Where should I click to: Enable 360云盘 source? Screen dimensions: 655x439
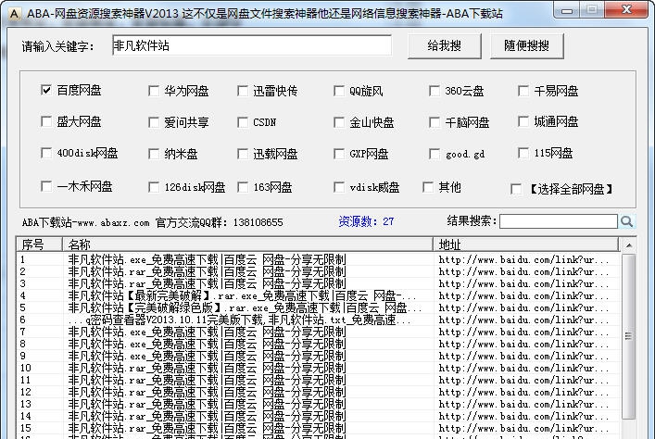(x=435, y=91)
